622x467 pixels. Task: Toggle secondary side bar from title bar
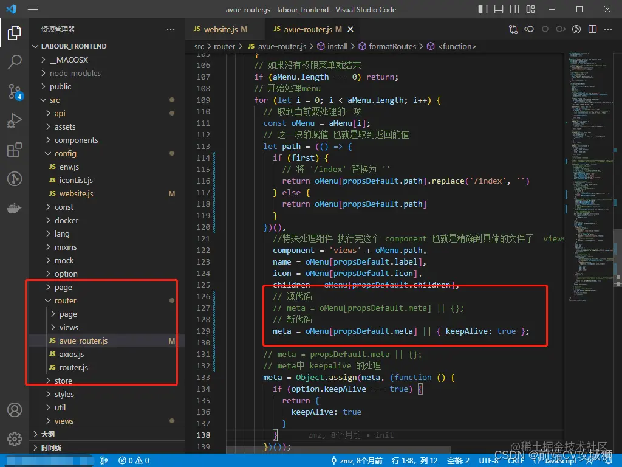[514, 9]
